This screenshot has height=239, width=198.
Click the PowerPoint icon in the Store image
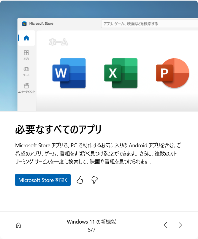pyautogui.click(x=173, y=73)
